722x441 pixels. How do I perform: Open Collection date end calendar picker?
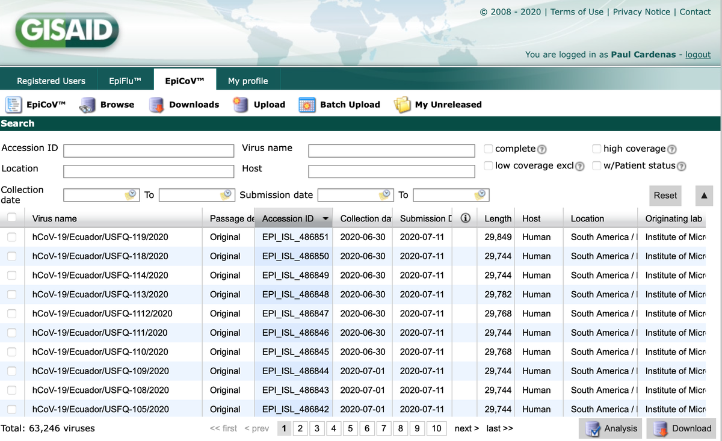click(226, 195)
